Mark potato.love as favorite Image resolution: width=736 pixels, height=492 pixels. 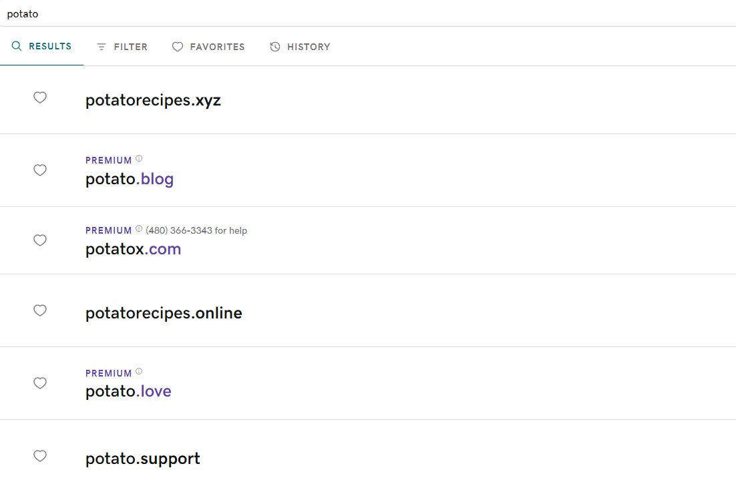(40, 383)
